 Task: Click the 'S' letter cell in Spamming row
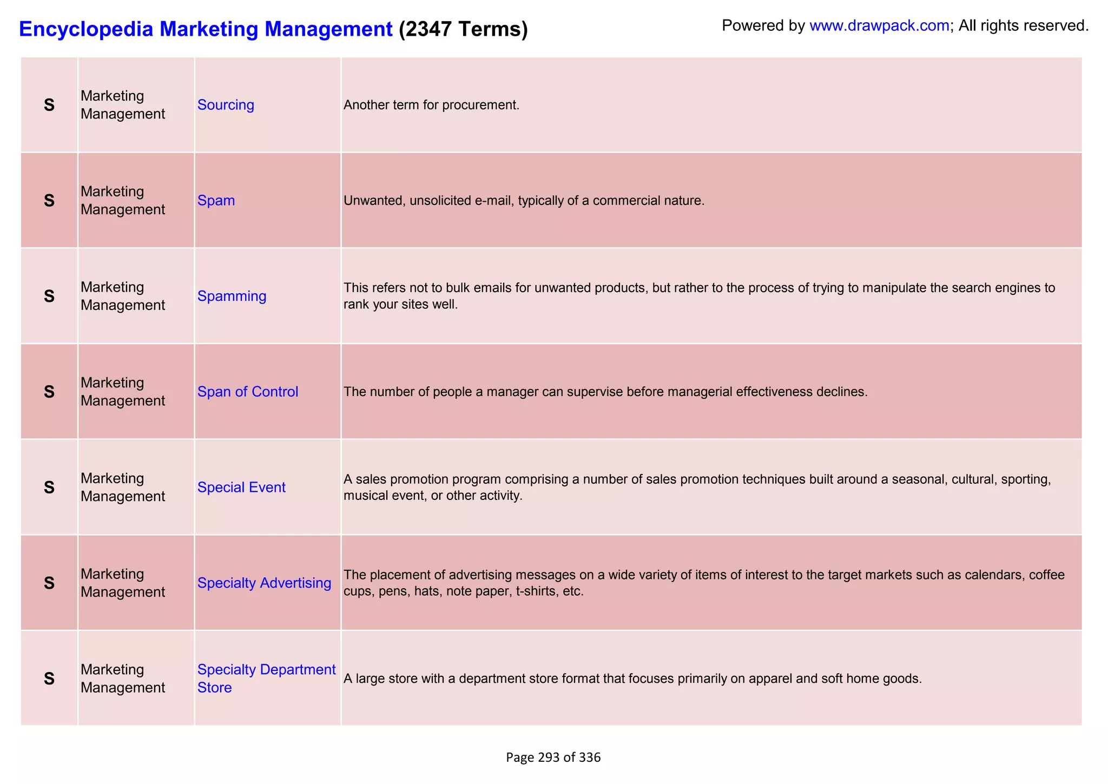click(x=49, y=296)
